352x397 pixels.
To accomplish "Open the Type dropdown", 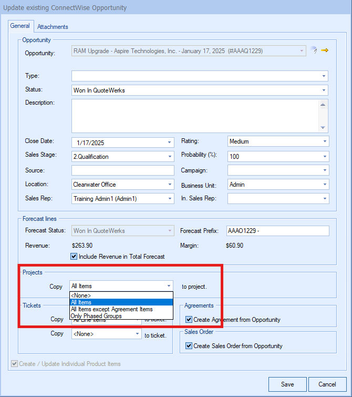I will [x=324, y=76].
